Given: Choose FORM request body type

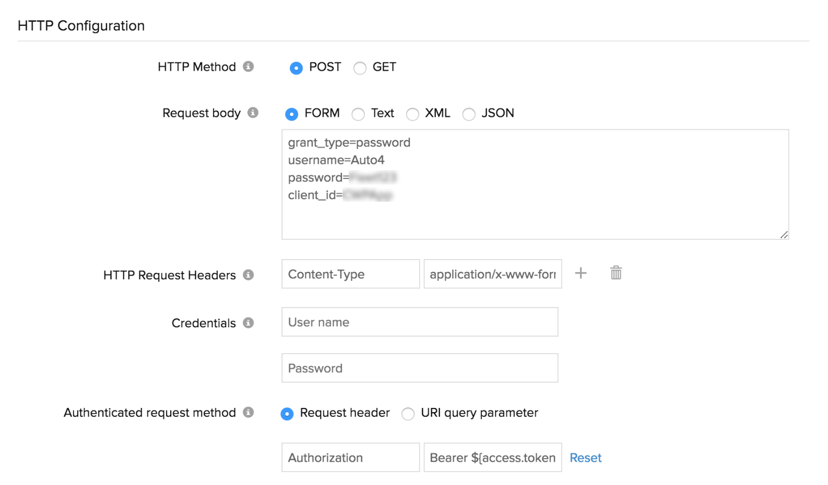Looking at the screenshot, I should [292, 114].
